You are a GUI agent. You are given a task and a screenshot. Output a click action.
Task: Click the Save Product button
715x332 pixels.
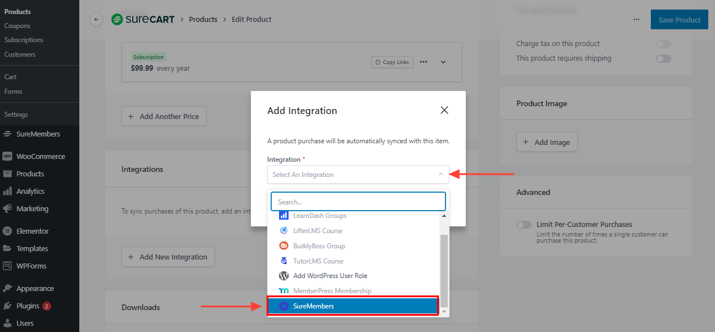coord(679,20)
